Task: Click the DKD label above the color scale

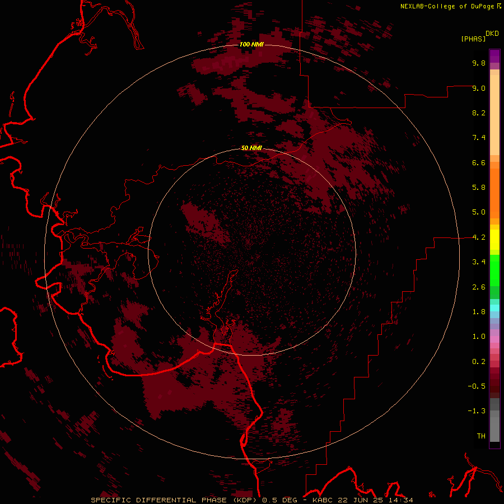Action: pos(492,34)
